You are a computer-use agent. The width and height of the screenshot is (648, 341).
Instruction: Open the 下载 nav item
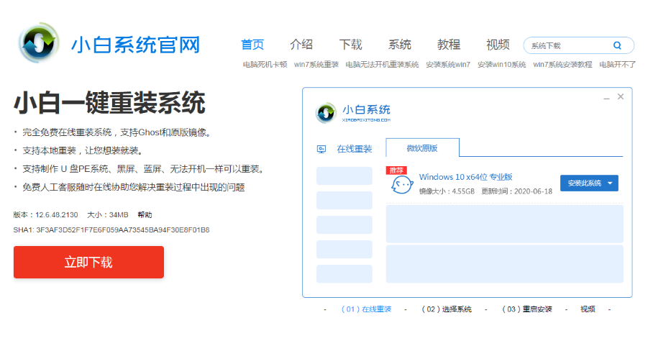[x=350, y=45]
